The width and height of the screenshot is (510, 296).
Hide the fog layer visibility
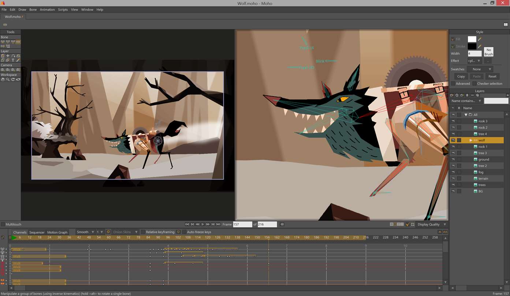[x=453, y=172]
